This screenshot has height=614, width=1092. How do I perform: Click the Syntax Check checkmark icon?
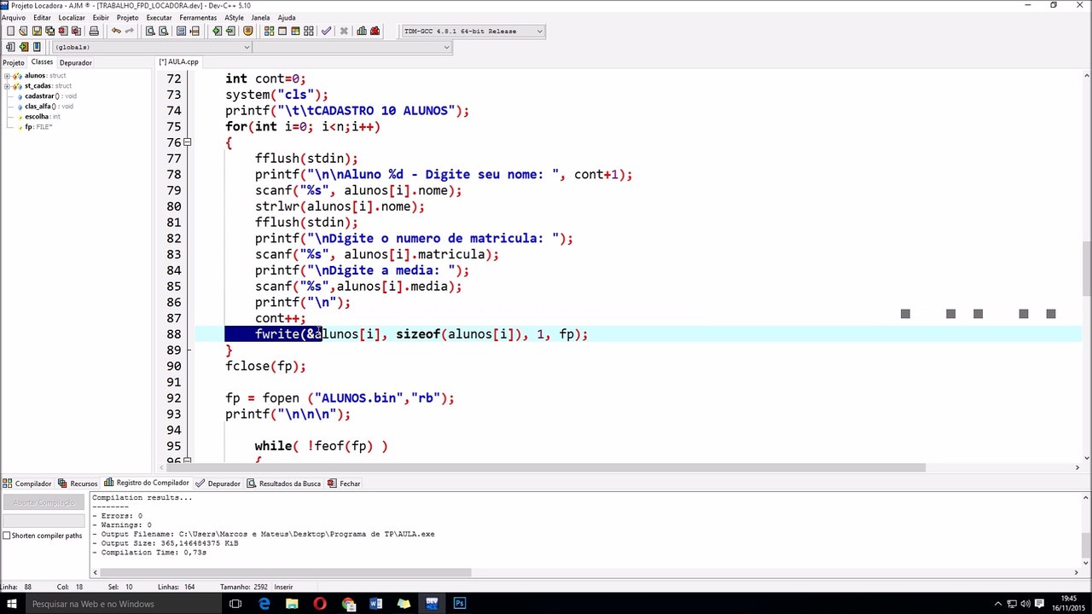326,32
